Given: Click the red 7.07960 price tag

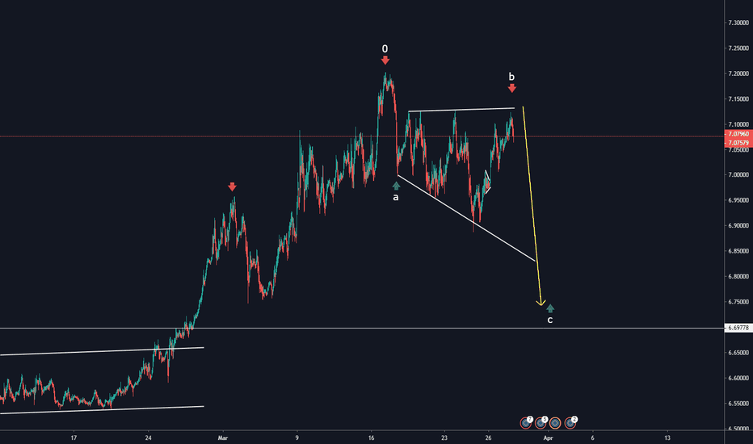Looking at the screenshot, I should point(738,134).
